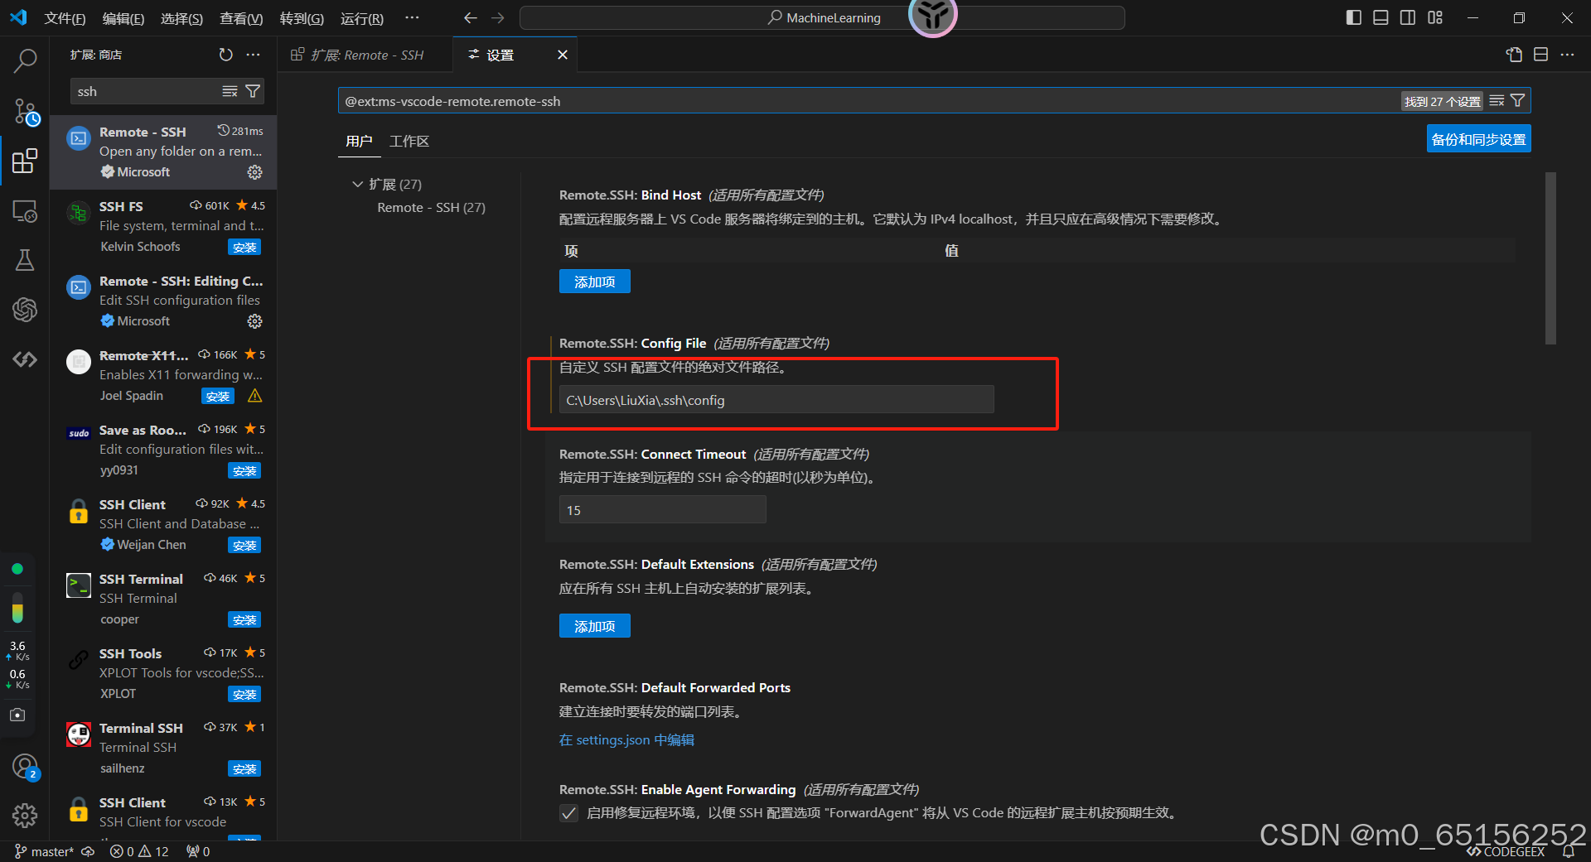Add item under Bind Host setting
This screenshot has height=862, width=1591.
(594, 282)
